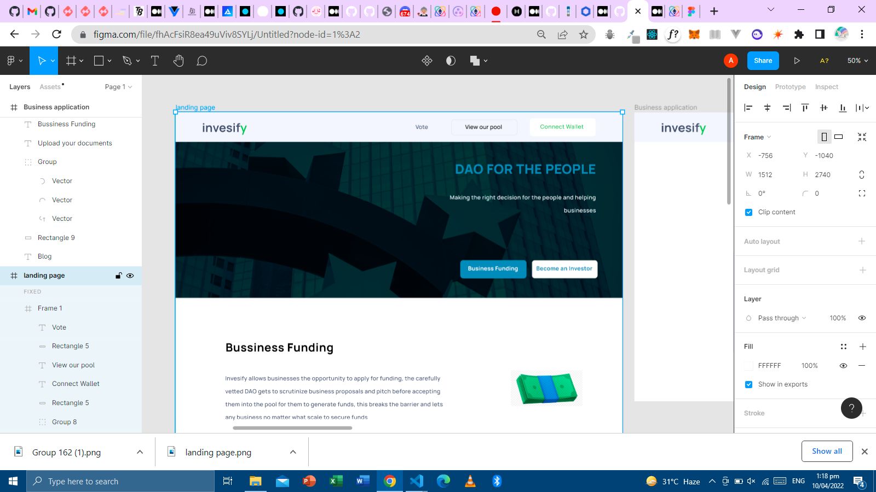The width and height of the screenshot is (876, 492).
Task: Open the boolean operations dropdown arrow
Action: pos(486,61)
